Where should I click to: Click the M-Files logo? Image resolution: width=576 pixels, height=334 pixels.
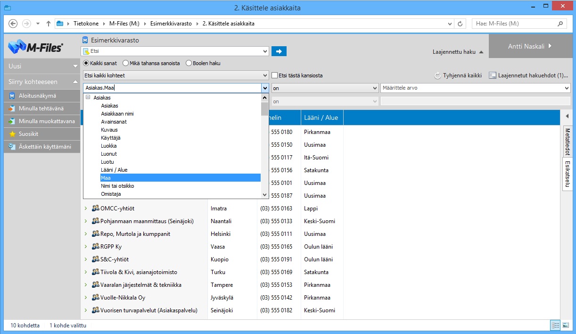(35, 47)
